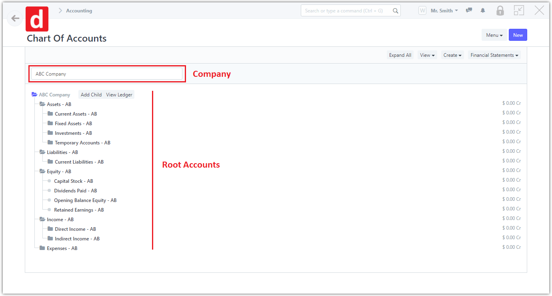
Task: Click the collapse window arrows icon
Action: point(519,11)
